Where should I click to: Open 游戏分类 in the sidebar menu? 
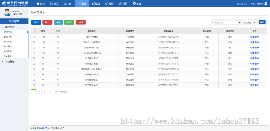(x=7, y=37)
